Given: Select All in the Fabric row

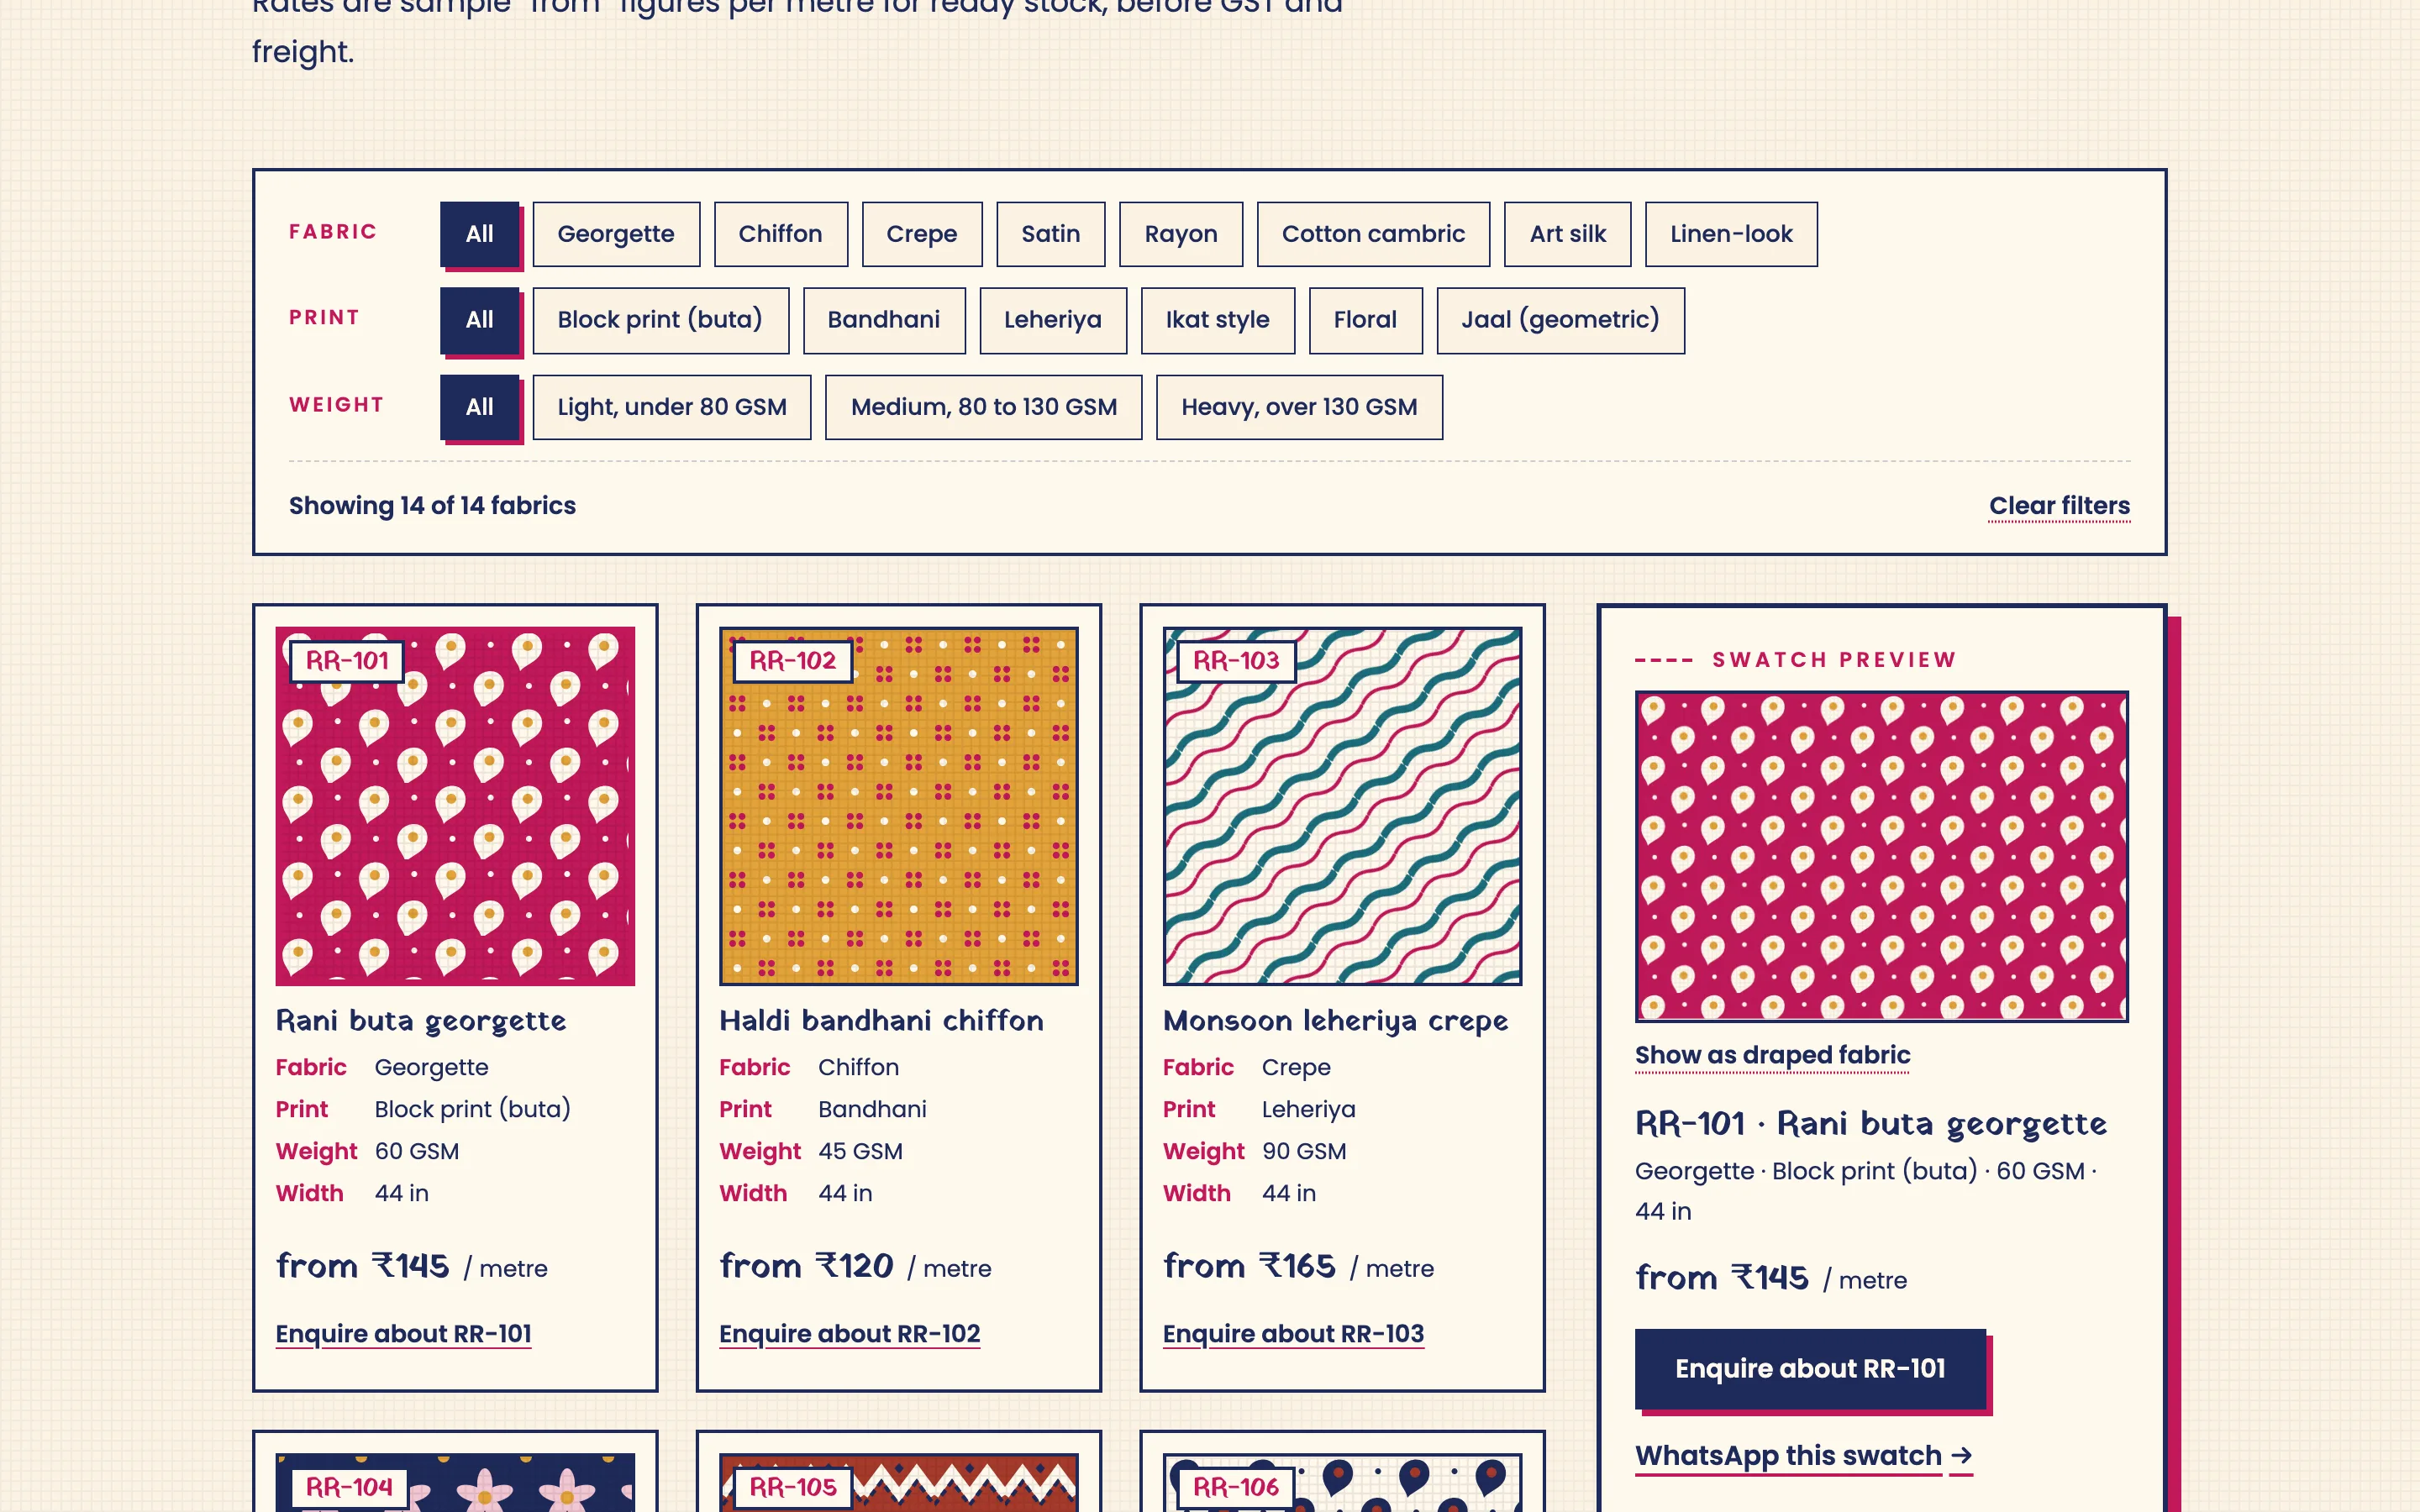Looking at the screenshot, I should 480,234.
